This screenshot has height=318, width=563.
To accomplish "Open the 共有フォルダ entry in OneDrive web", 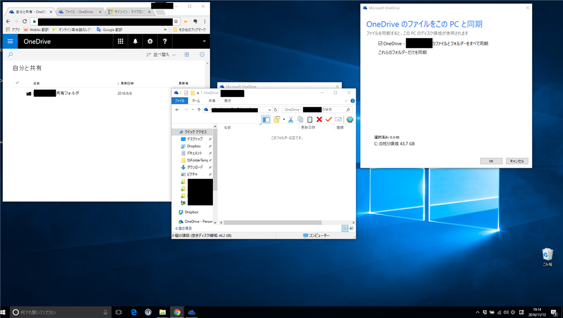I will (57, 93).
